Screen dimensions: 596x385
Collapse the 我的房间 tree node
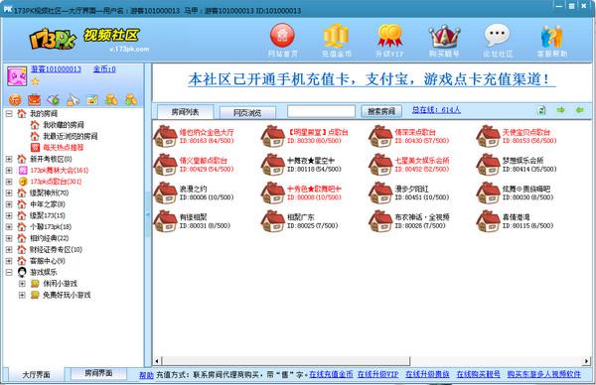9,113
